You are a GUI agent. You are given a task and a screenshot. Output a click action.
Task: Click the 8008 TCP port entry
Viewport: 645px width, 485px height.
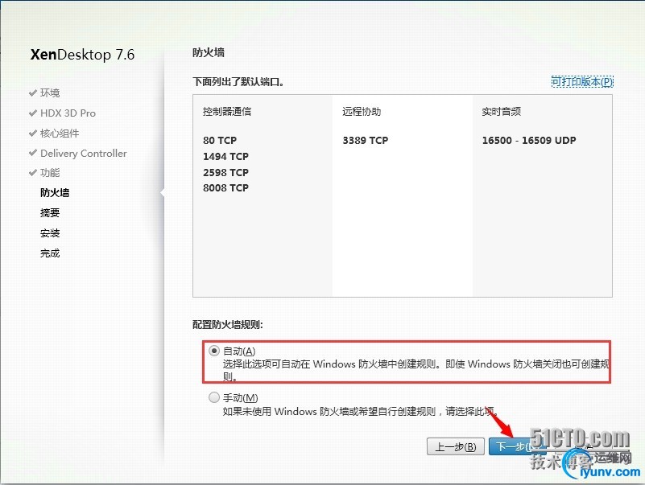(x=225, y=188)
